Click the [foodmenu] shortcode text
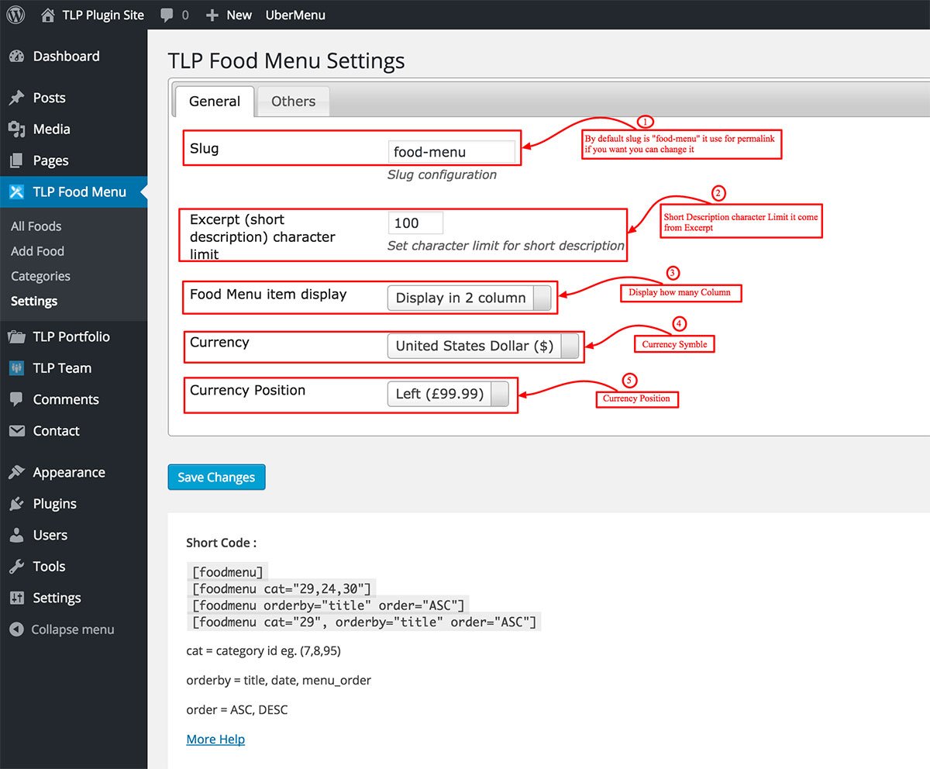Screen dimensions: 930x769 [228, 573]
